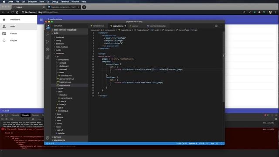Open the Selection menu in the menu bar
Screen dimensions: 279x157
pyautogui.click(x=32, y=2)
